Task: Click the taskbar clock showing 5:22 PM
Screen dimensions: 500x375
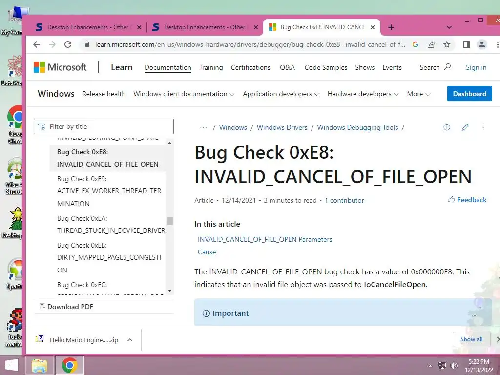Action: click(x=479, y=366)
